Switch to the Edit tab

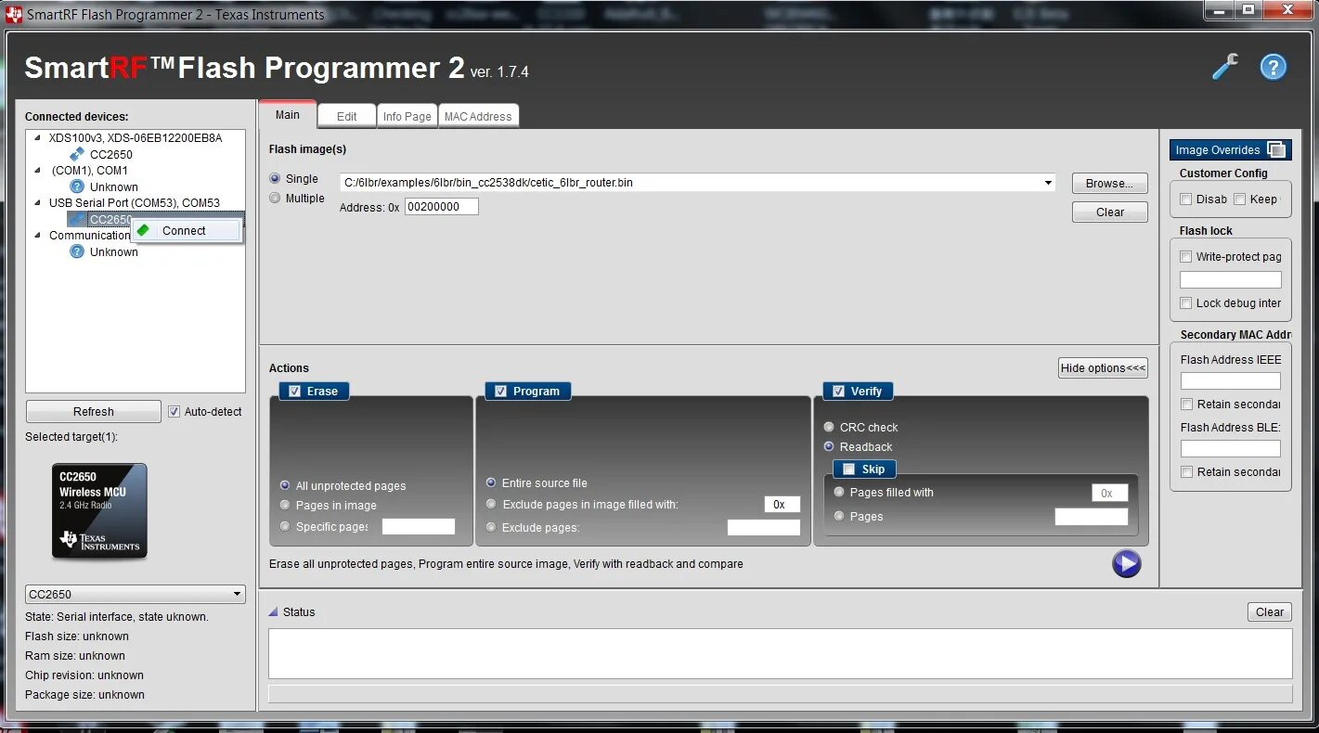pyautogui.click(x=346, y=116)
